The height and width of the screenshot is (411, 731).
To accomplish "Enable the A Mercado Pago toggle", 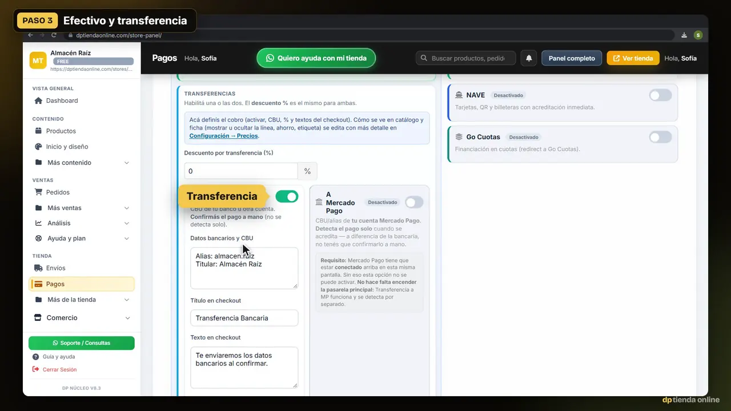I will [414, 202].
